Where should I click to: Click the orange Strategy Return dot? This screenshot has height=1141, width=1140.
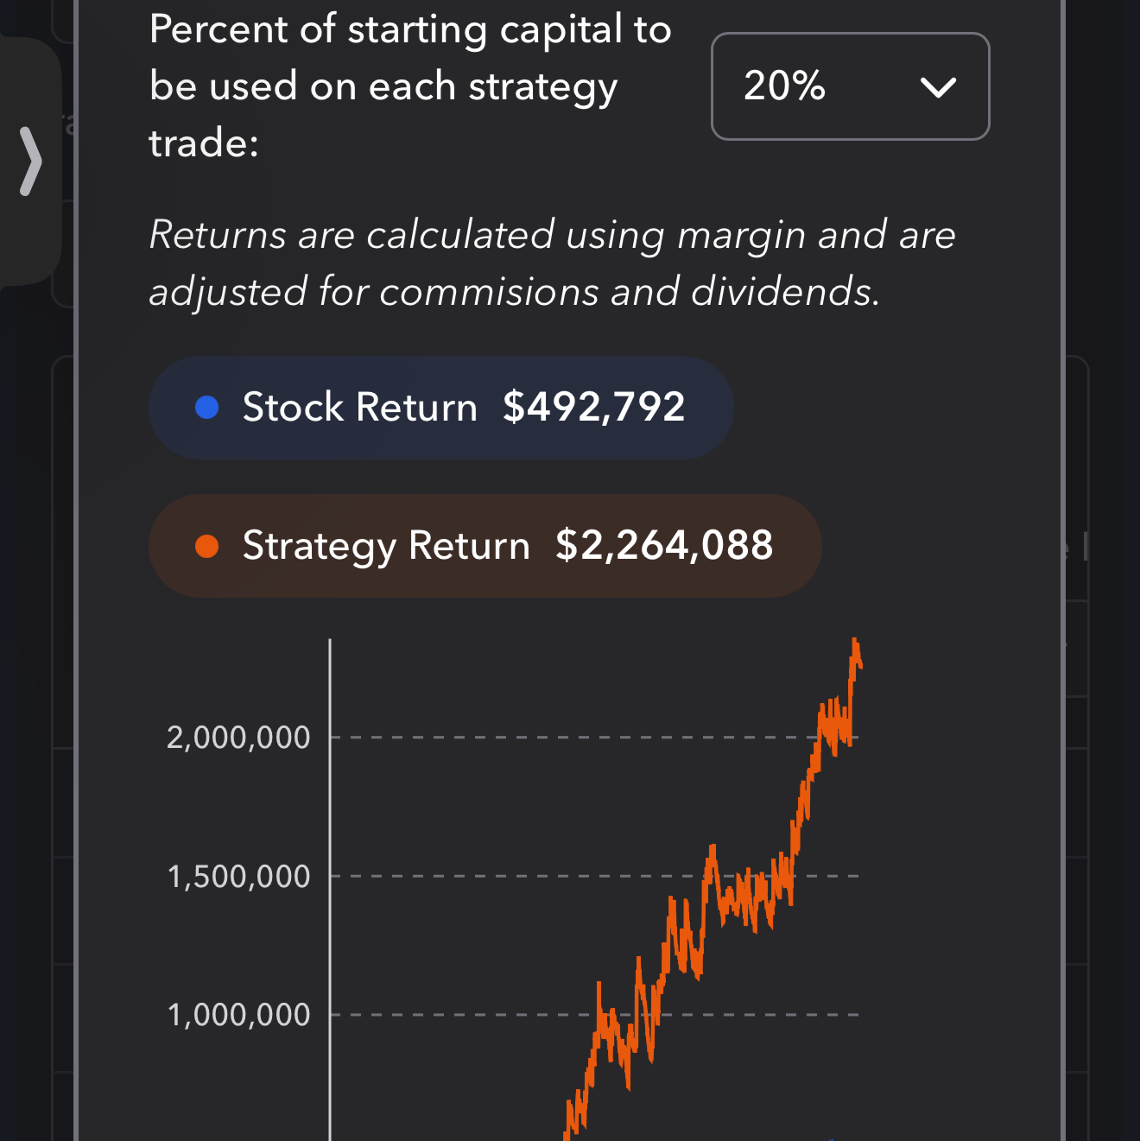pyautogui.click(x=207, y=546)
